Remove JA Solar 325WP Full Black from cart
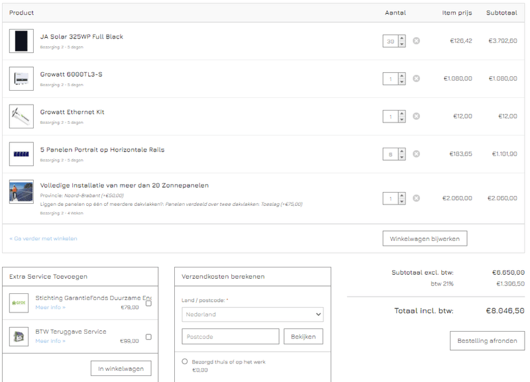 tap(415, 40)
